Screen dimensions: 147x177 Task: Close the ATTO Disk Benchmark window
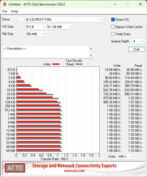140,4
